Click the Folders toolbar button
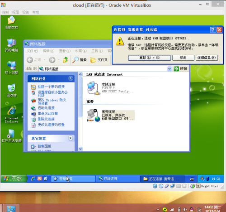Viewport: 226px width, 212px height. coord(99,60)
